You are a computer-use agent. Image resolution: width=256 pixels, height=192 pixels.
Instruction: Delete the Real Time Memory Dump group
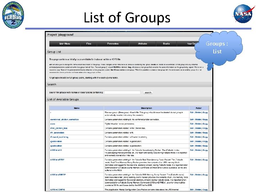[x=198, y=160]
